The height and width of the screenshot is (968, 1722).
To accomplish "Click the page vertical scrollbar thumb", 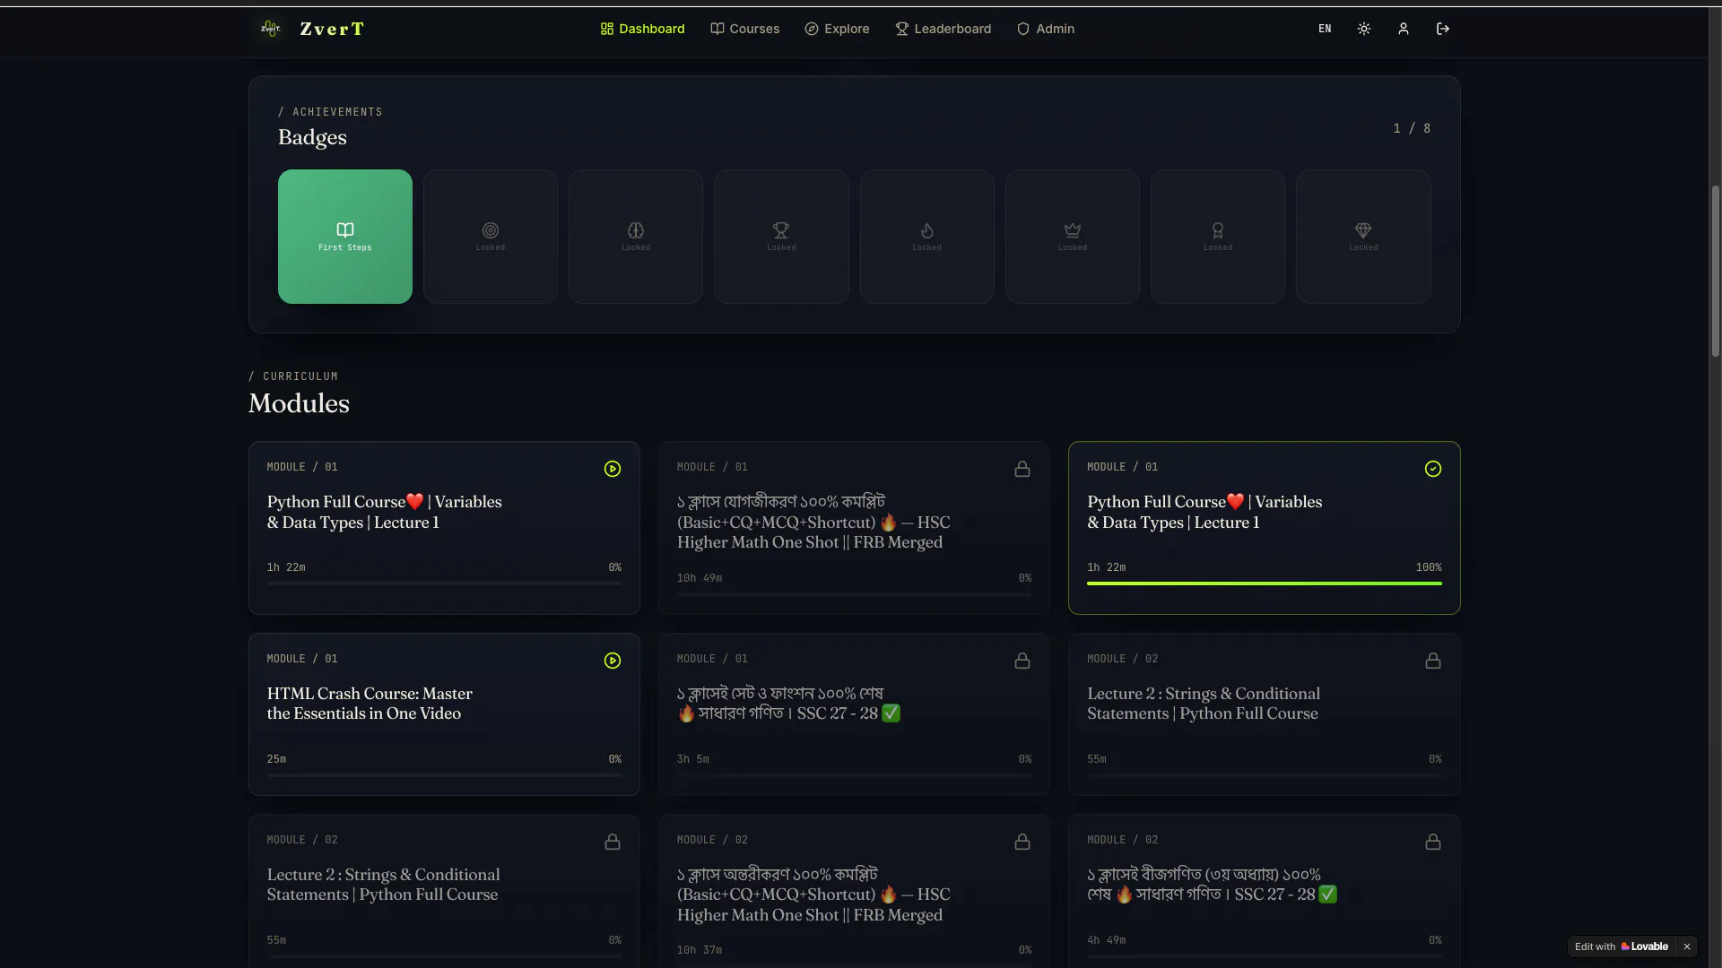I will [x=1716, y=272].
